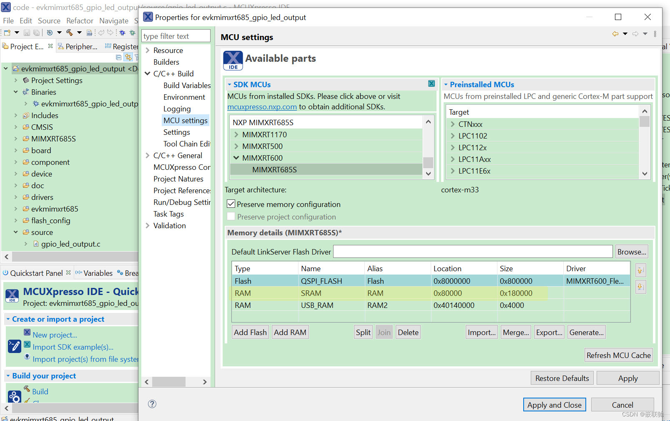Click the binary file 010 toolbar icon

[89, 33]
